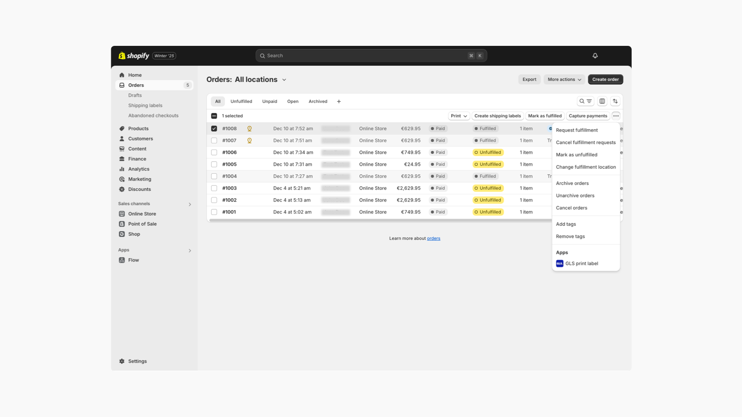This screenshot has width=742, height=417.
Task: Open the sort orders icon
Action: (x=615, y=101)
